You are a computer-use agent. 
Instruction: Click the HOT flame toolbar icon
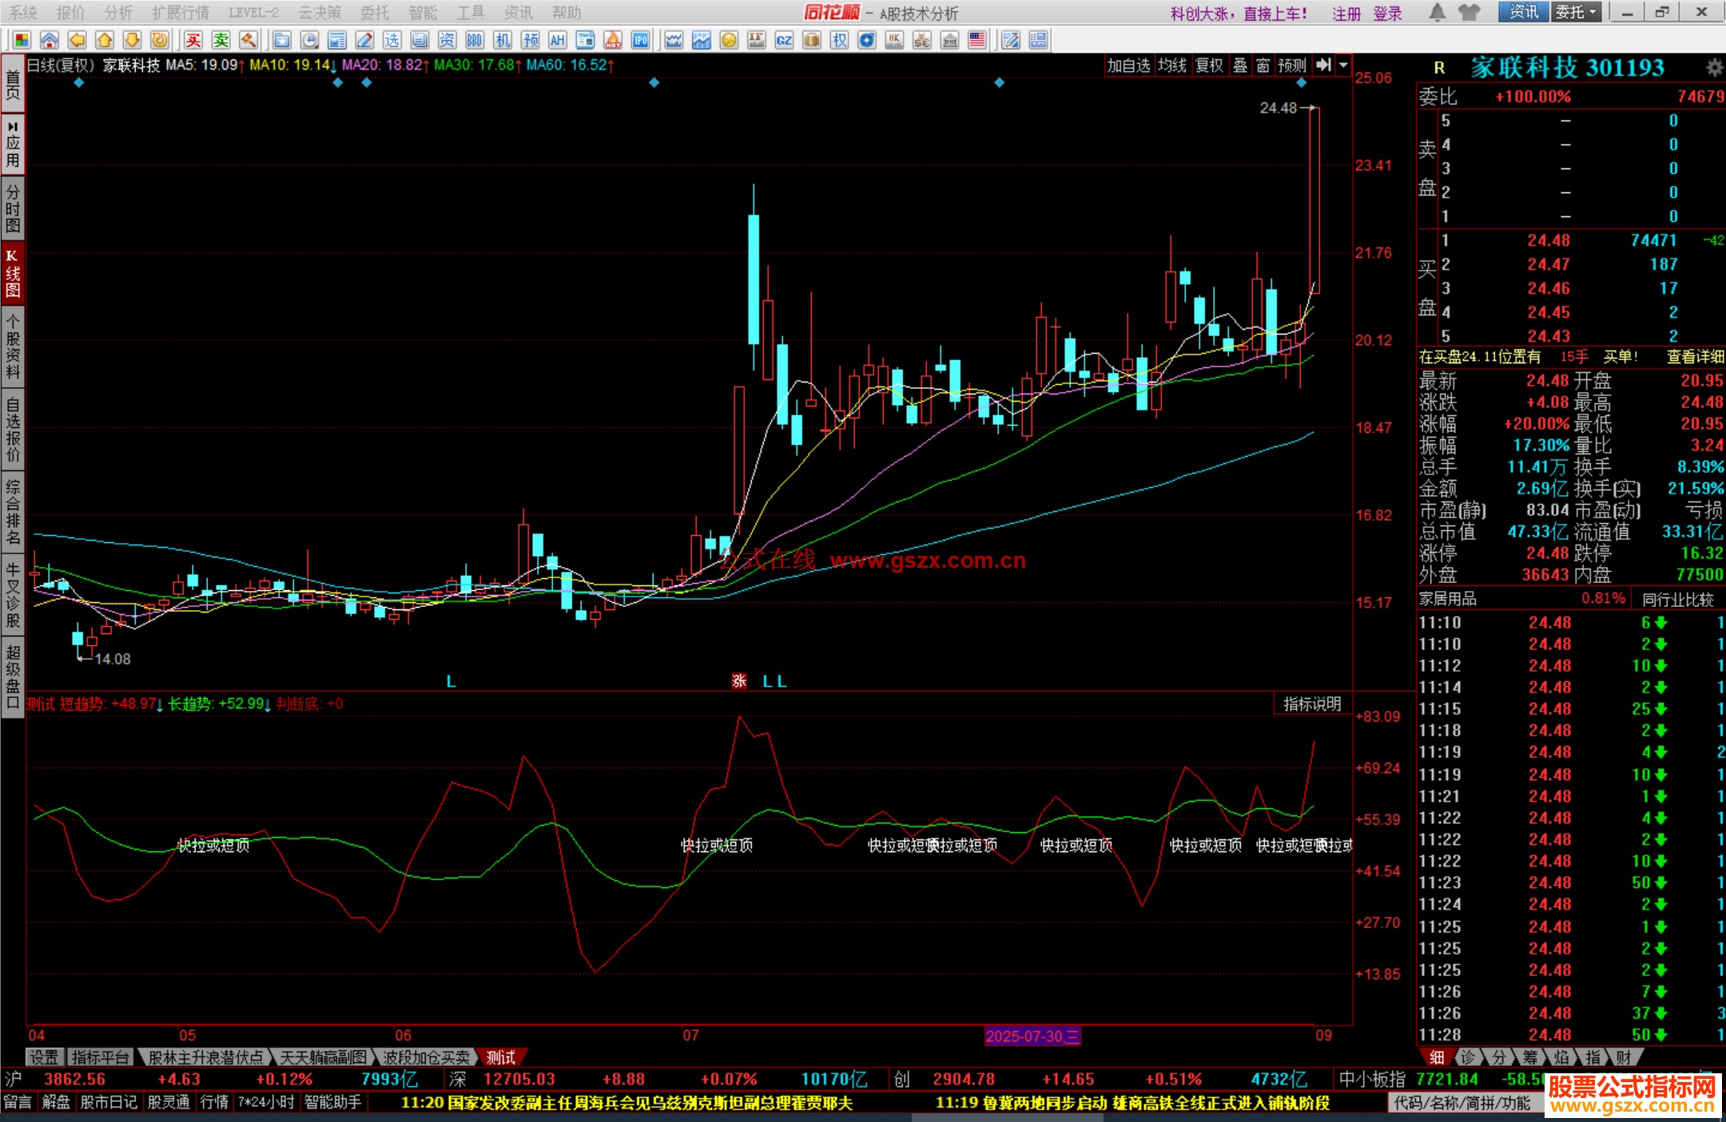[613, 40]
